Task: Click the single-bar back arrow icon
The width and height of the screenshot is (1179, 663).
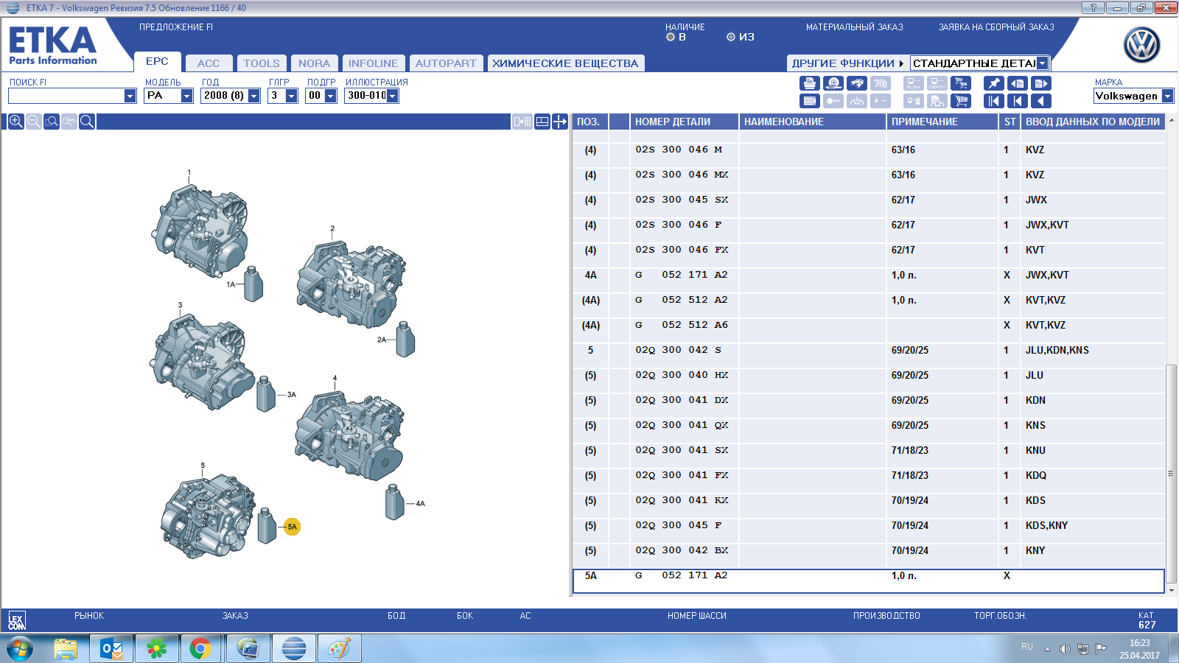Action: click(1018, 101)
